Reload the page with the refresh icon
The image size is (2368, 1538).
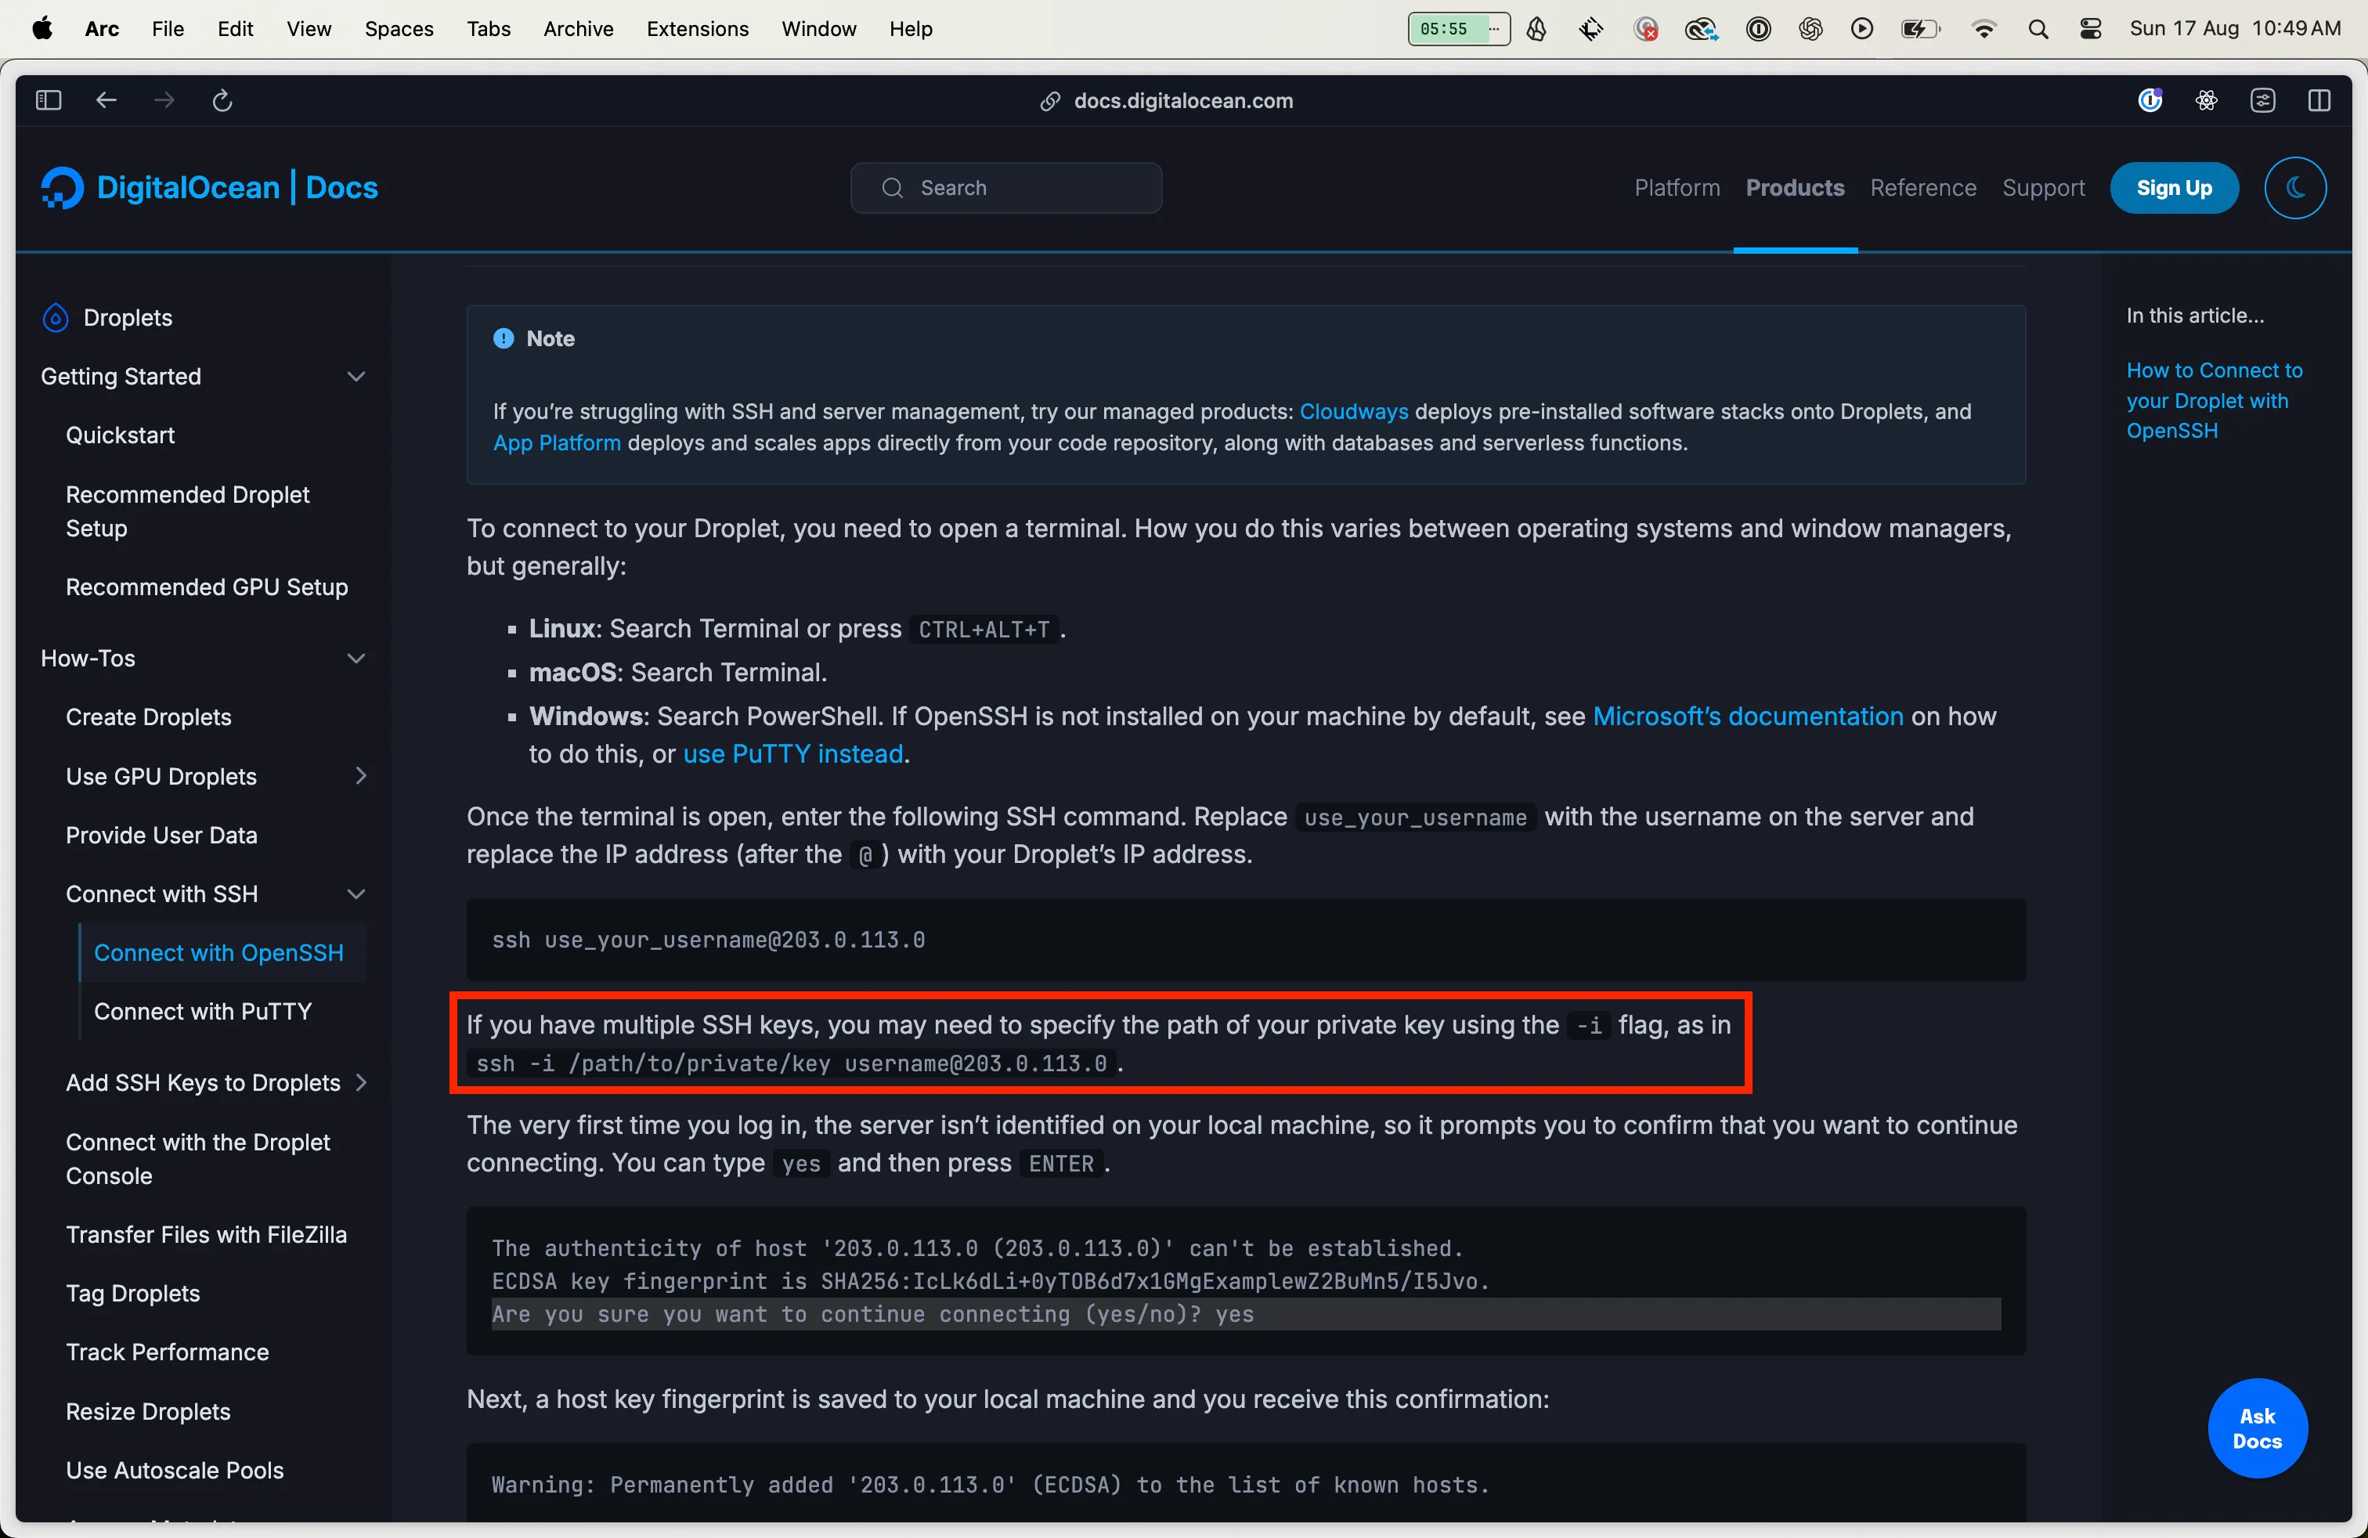pos(222,99)
